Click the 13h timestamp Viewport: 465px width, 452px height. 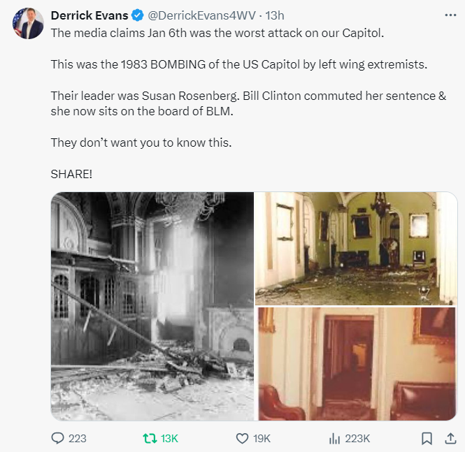[x=275, y=15]
